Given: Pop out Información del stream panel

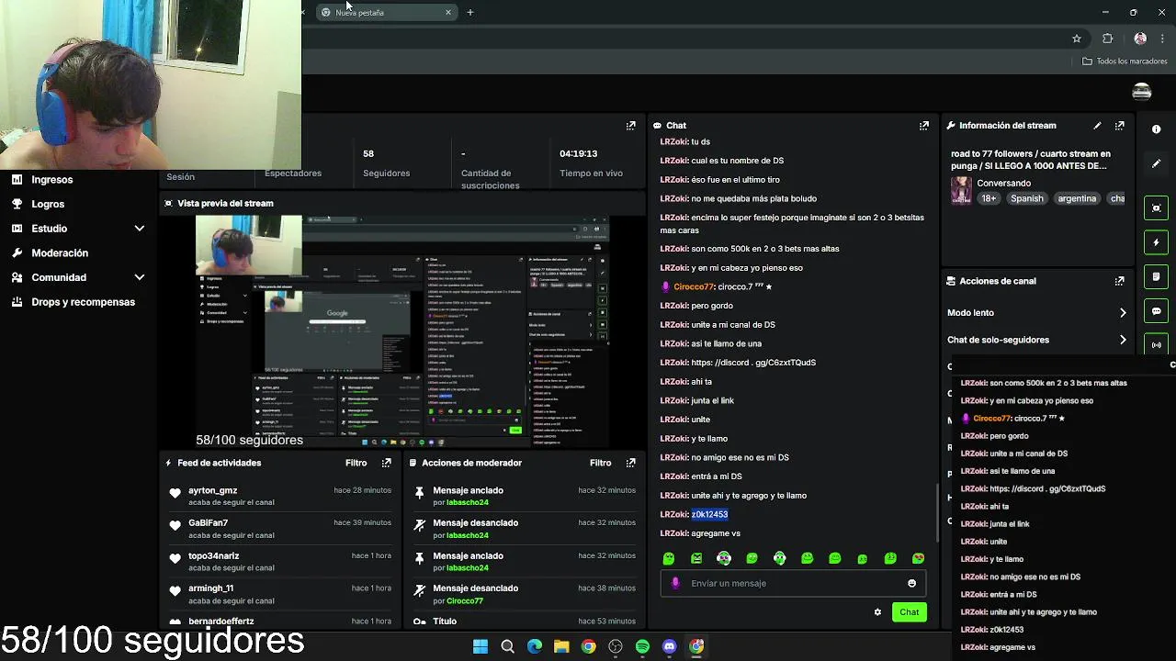Looking at the screenshot, I should (1119, 126).
